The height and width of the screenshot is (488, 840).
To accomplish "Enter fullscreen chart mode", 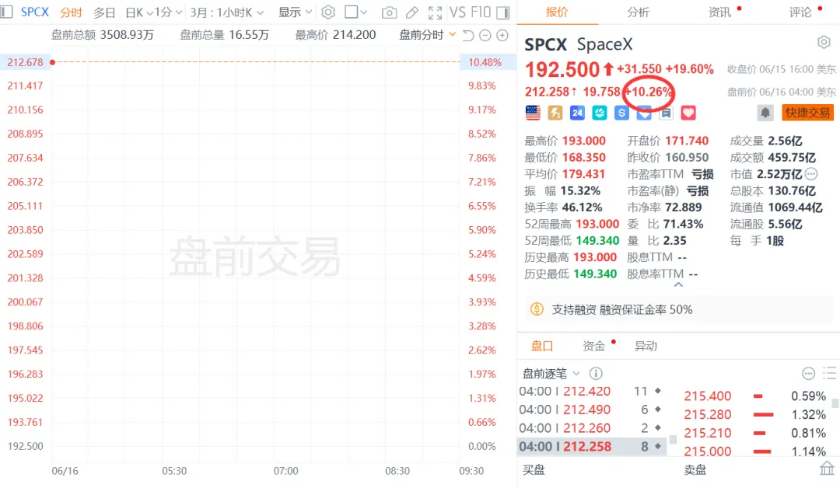I will [435, 12].
